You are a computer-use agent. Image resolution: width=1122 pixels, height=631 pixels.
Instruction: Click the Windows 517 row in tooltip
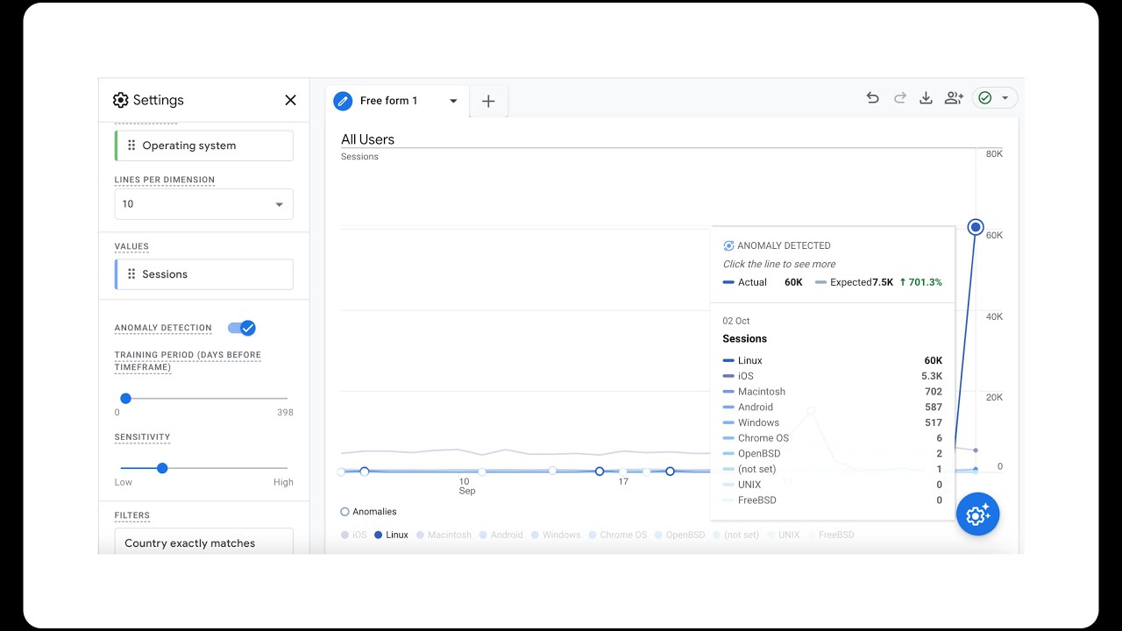coord(832,422)
